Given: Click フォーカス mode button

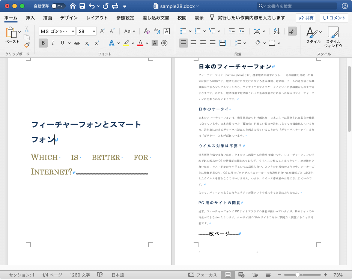Looking at the screenshot, I should coord(203,275).
